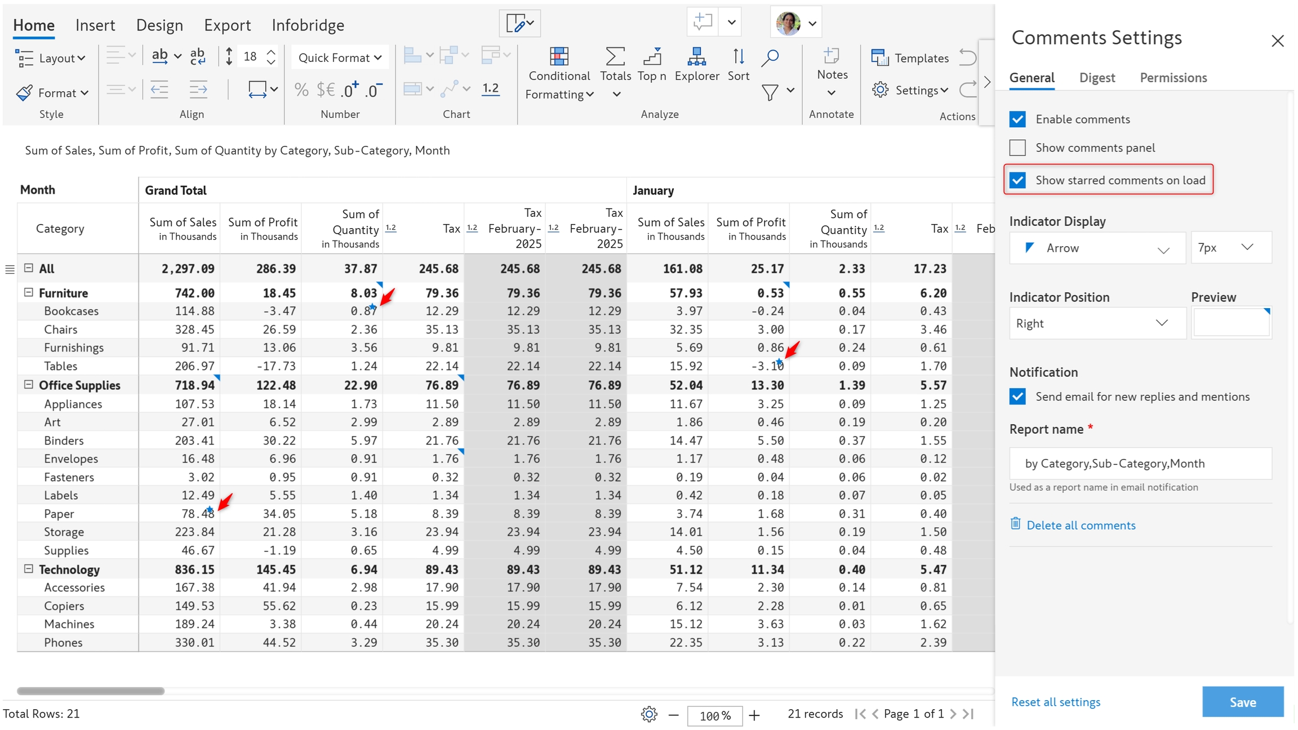The width and height of the screenshot is (1298, 730).
Task: Click the Save button
Action: click(1242, 702)
